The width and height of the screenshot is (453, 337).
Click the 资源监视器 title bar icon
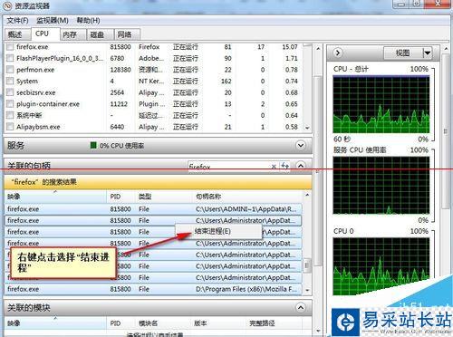pyautogui.click(x=7, y=5)
